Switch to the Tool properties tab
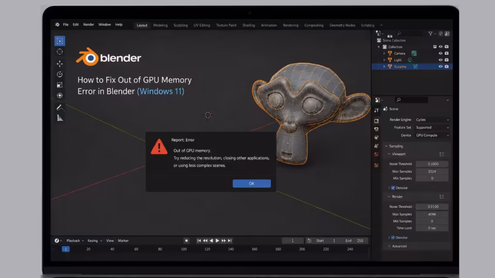This screenshot has height=278, width=495. coord(376,111)
